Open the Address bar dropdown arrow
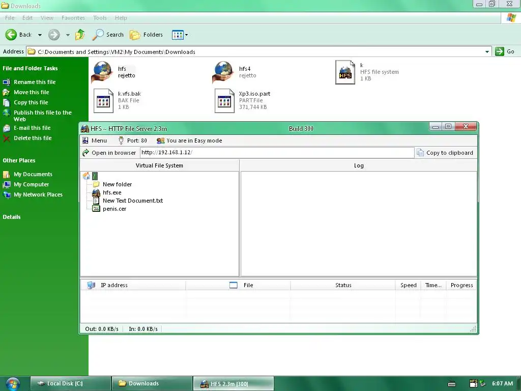Viewport: 521px width, 391px height. point(487,51)
